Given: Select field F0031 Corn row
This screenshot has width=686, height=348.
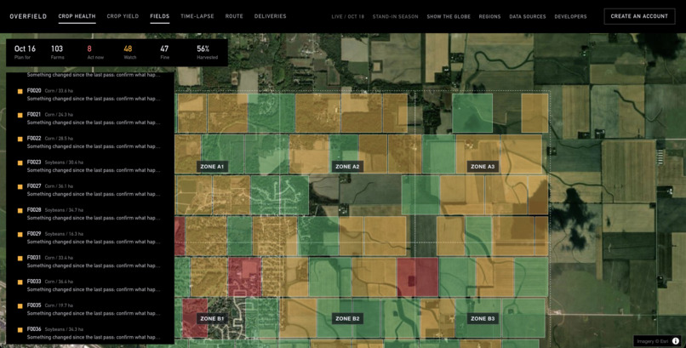Looking at the screenshot, I should tap(90, 261).
